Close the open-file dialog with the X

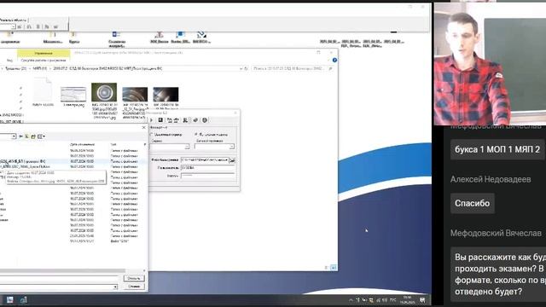point(144,128)
